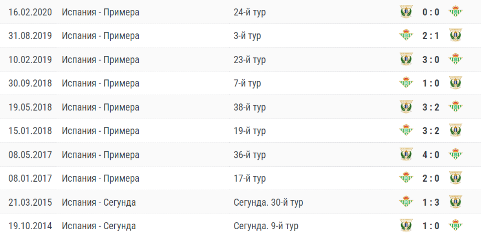Viewport: 481px width, 237px height.
Task: Click Leganés crest in the 30.09.2018 row
Action: pyautogui.click(x=455, y=83)
